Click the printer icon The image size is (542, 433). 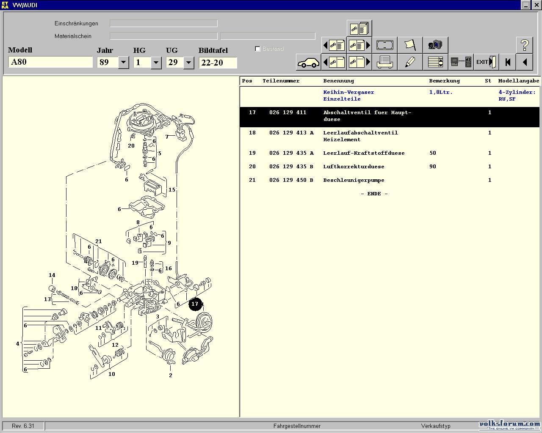385,62
